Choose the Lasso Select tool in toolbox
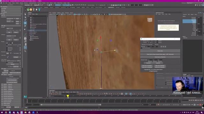The height and width of the screenshot is (114, 204). pyautogui.click(x=25, y=17)
